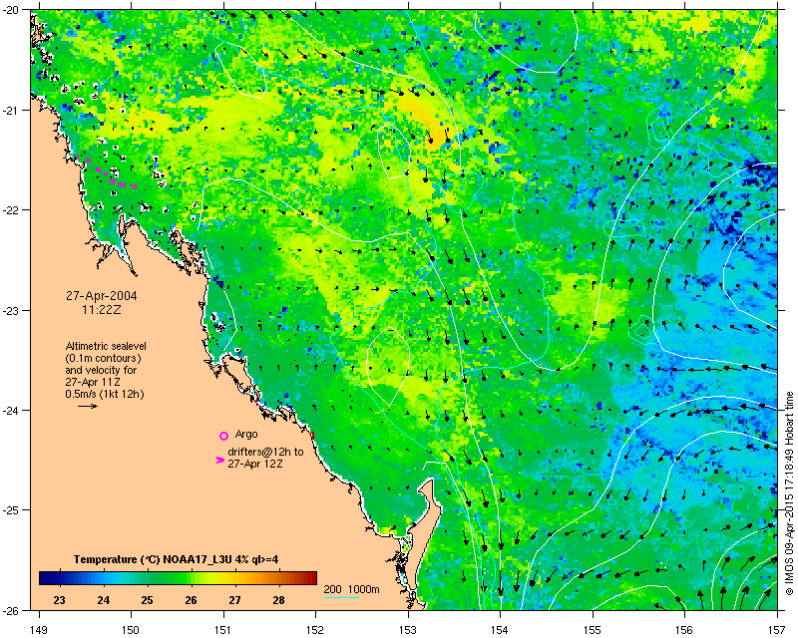The image size is (798, 638).
Task: Click the magenta drifter arrow symbol in legend
Action: [x=219, y=460]
